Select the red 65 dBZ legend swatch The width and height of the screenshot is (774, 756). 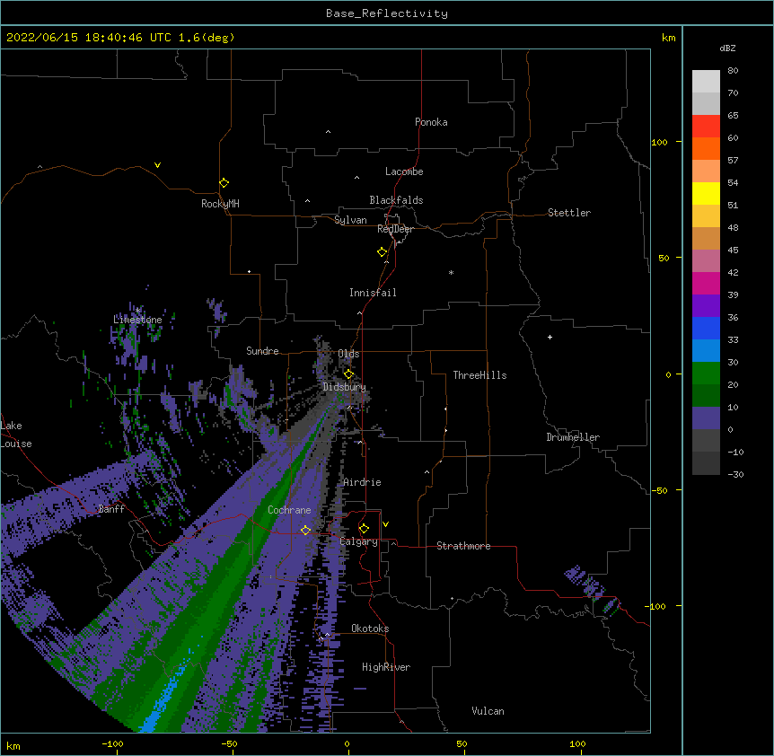(x=706, y=126)
